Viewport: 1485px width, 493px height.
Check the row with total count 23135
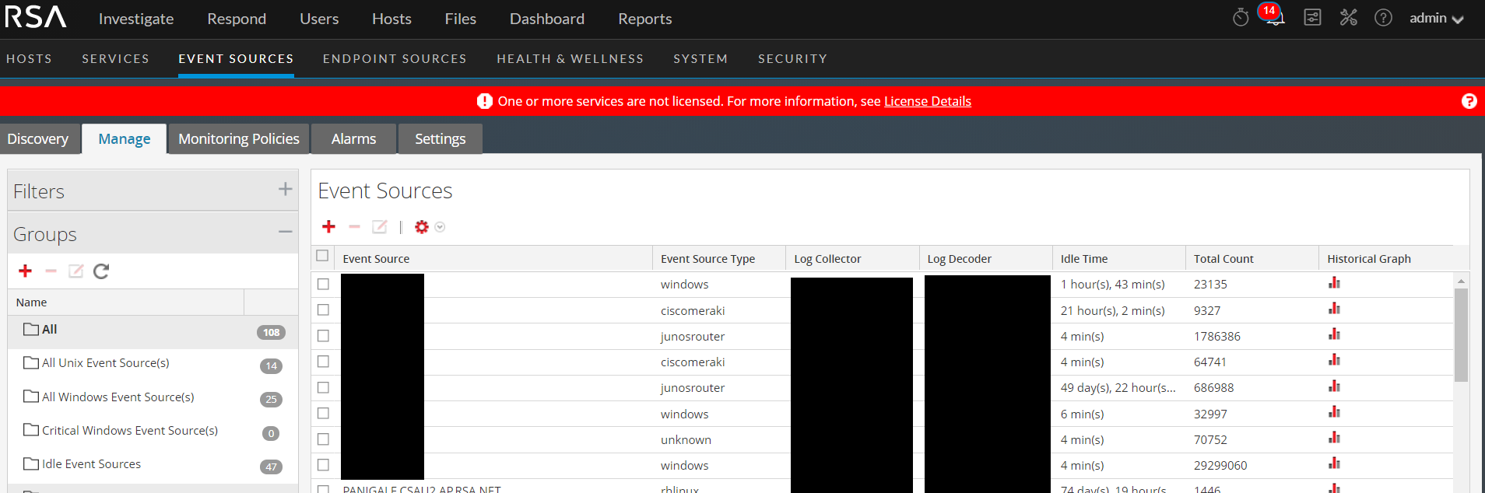pyautogui.click(x=323, y=284)
